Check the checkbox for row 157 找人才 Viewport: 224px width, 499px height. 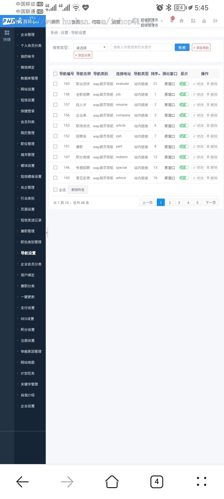[55, 104]
